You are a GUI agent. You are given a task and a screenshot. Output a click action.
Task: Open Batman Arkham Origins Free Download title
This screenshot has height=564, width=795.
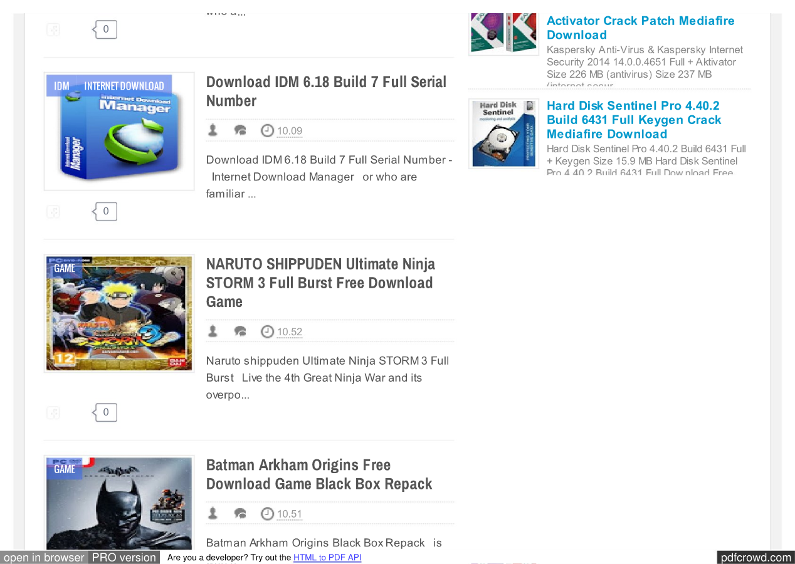point(319,474)
